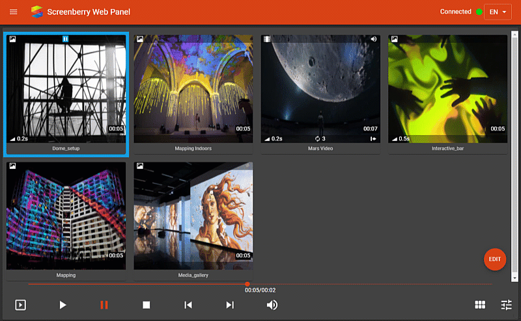This screenshot has height=321, width=521.
Task: Click the Dome_setup label text
Action: (66, 149)
